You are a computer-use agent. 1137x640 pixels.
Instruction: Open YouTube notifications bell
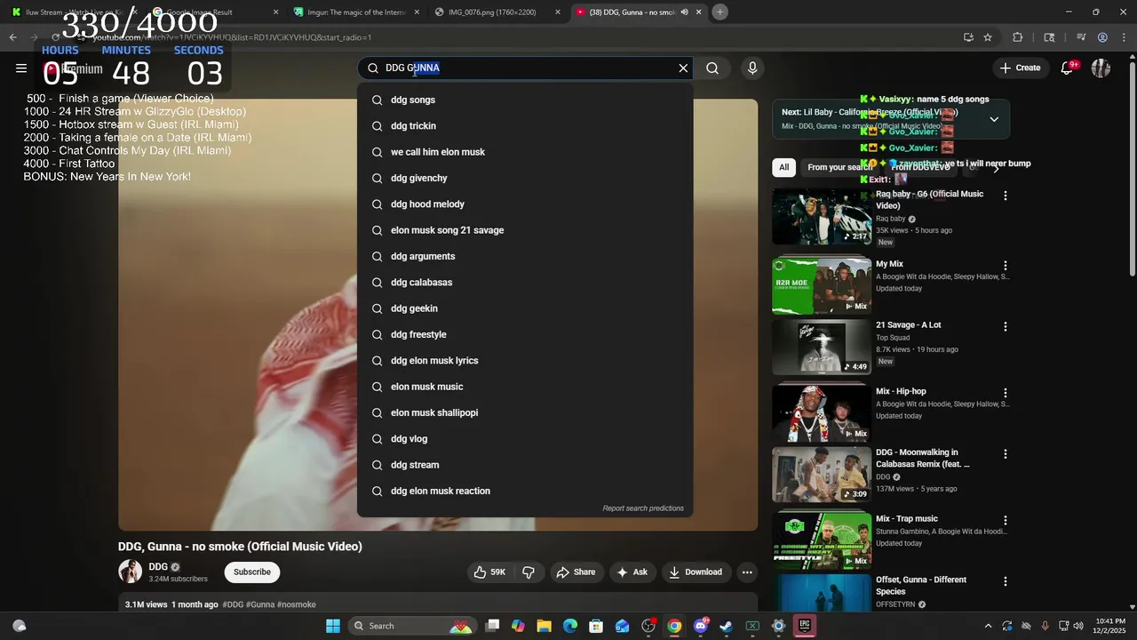pyautogui.click(x=1067, y=68)
